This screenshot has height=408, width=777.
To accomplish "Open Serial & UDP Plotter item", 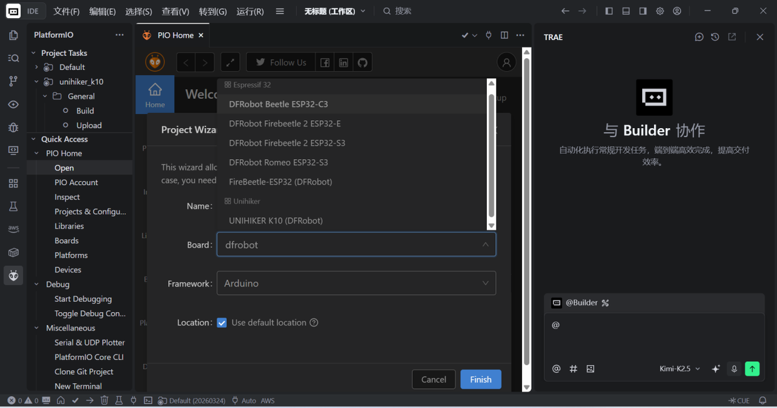I will point(90,342).
